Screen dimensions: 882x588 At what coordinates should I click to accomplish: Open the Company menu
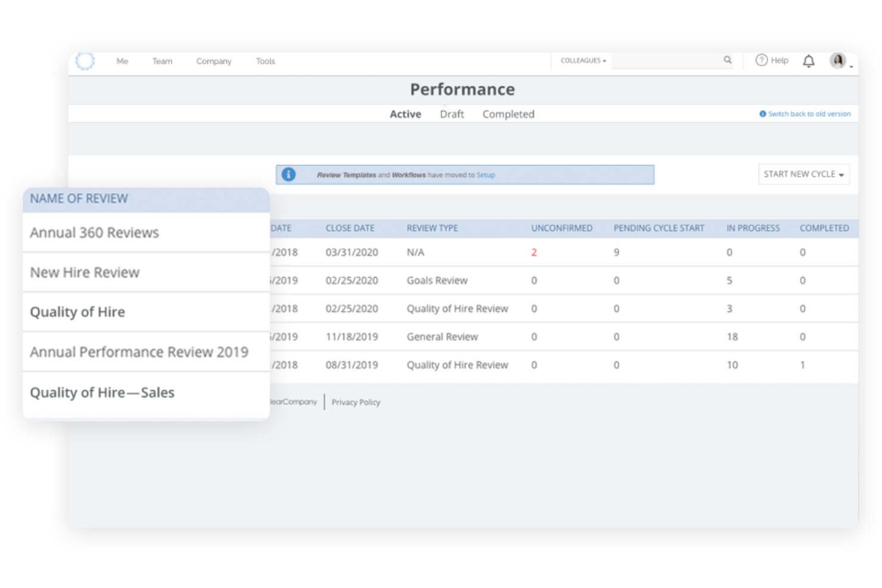coord(214,61)
